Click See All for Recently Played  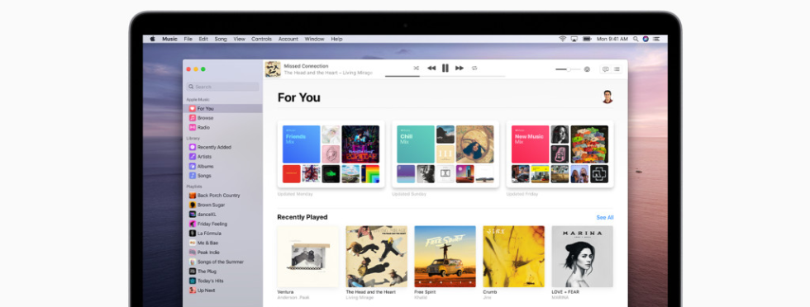click(x=605, y=217)
